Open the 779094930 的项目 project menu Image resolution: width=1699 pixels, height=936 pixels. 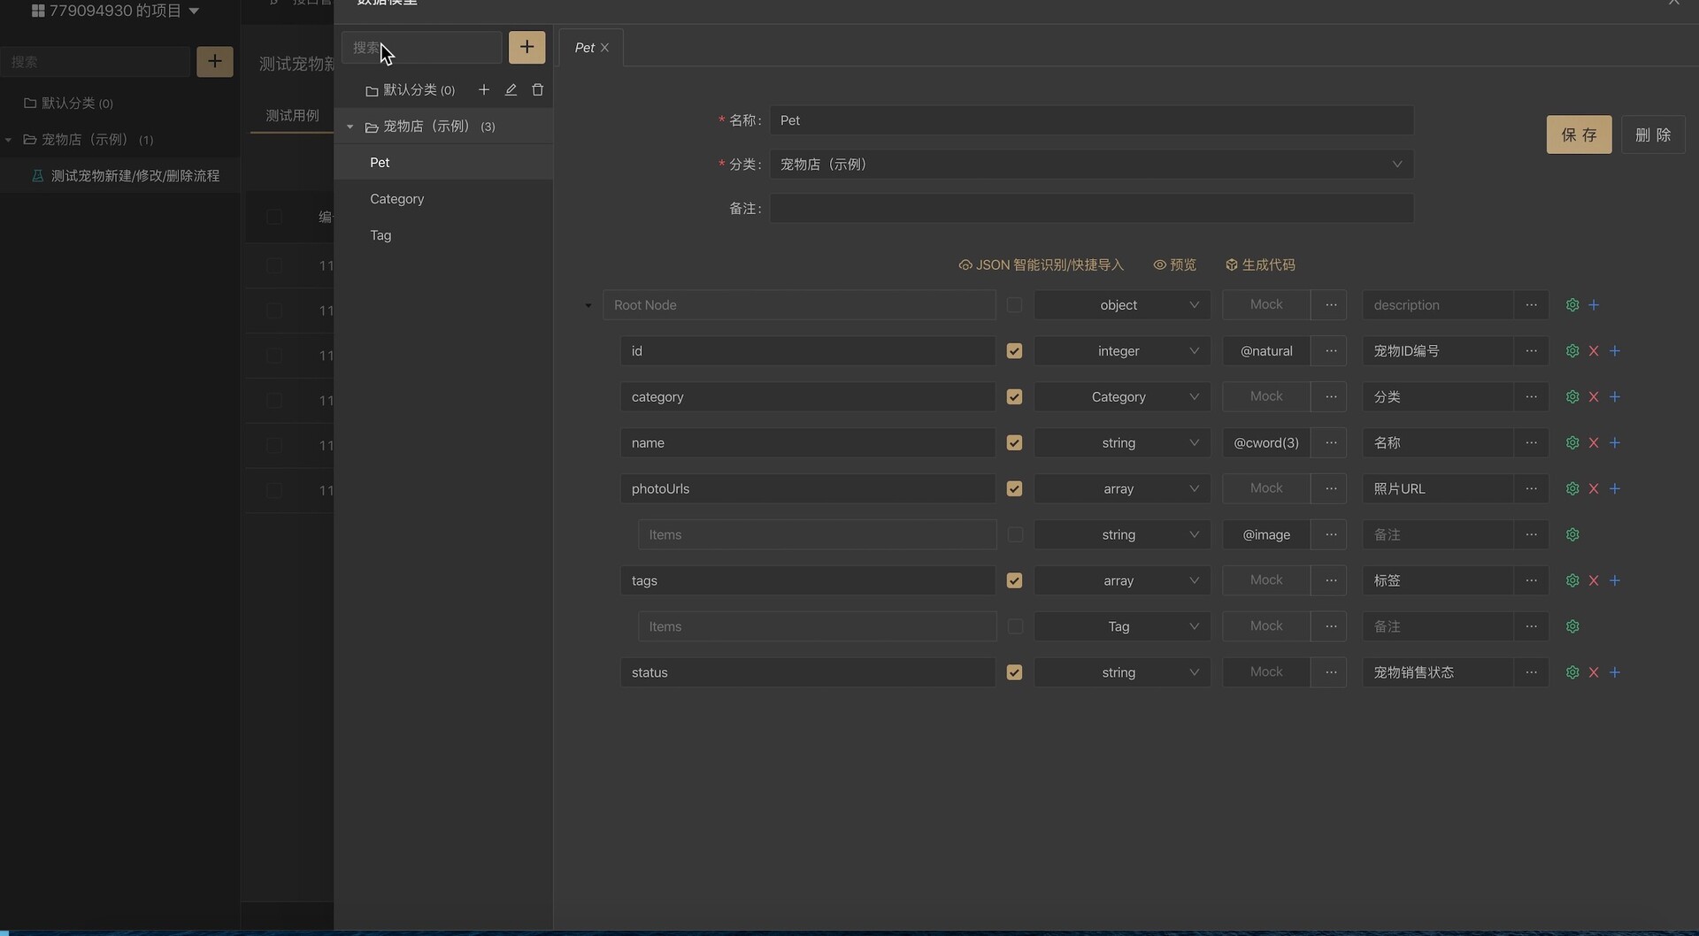coord(113,12)
